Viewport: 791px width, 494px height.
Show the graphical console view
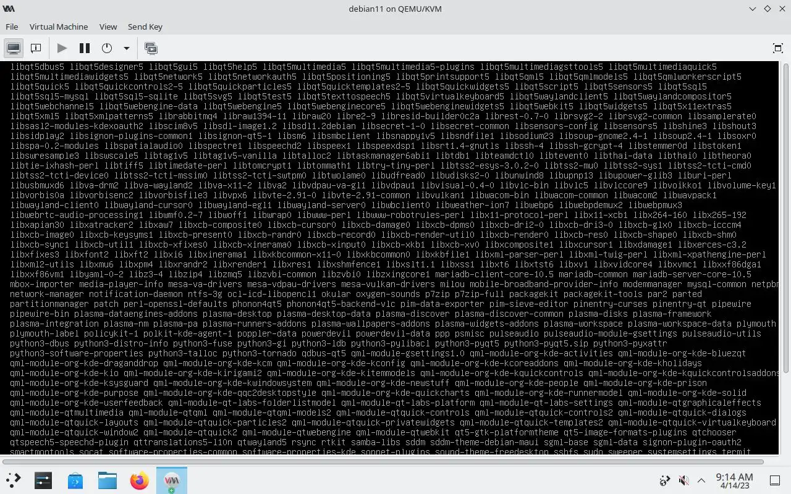click(14, 48)
